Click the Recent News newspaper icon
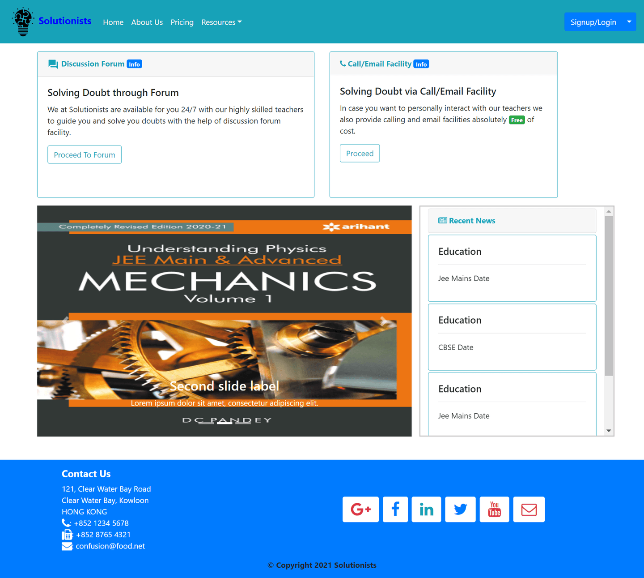 click(x=442, y=220)
